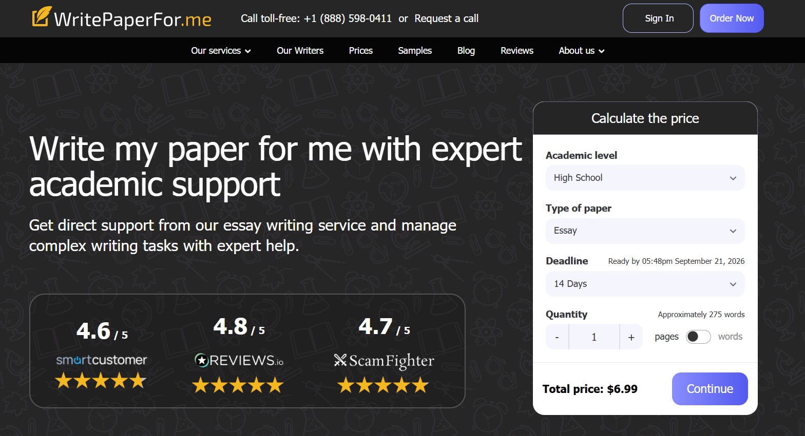Click the WritePaperFor.me feather logo

point(122,18)
